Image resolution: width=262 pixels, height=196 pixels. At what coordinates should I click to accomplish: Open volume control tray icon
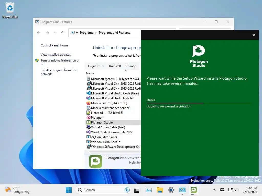(236, 190)
